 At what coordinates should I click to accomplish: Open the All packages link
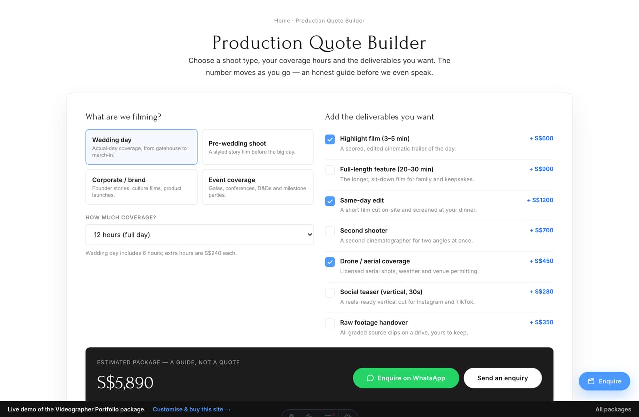point(613,409)
